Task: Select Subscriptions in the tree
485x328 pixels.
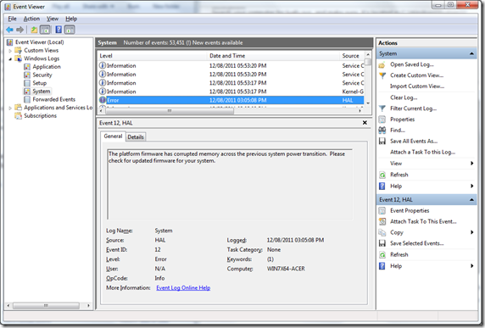Action: coord(40,116)
